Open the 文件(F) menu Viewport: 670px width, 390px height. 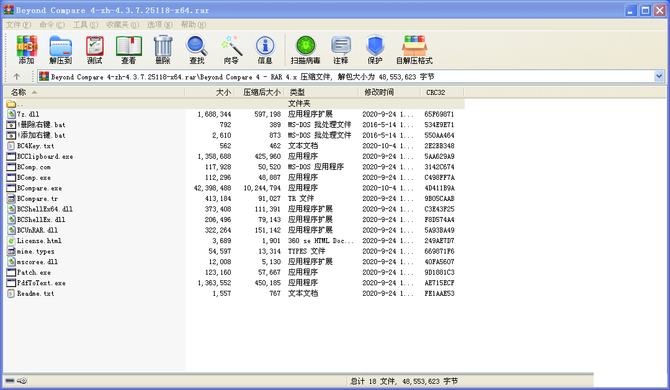pyautogui.click(x=19, y=25)
